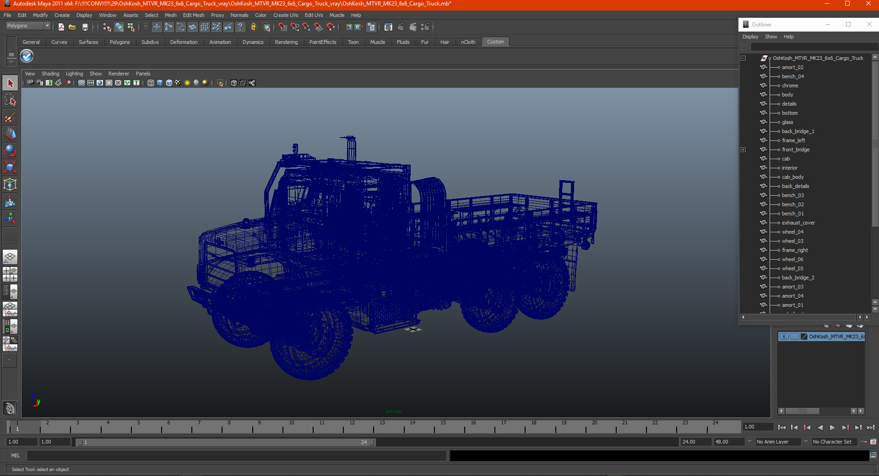Image resolution: width=879 pixels, height=476 pixels.
Task: Activate the Lasso select tool
Action: [x=10, y=100]
